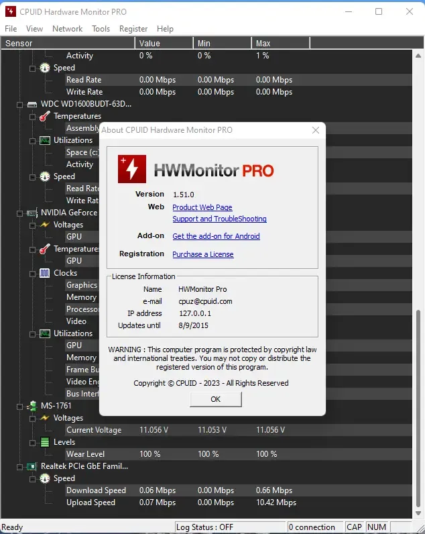Open the View menu

(34, 29)
